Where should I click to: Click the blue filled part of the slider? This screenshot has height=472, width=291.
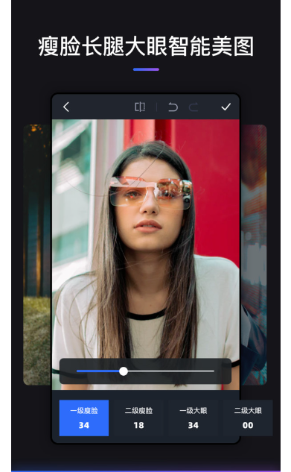pyautogui.click(x=98, y=371)
